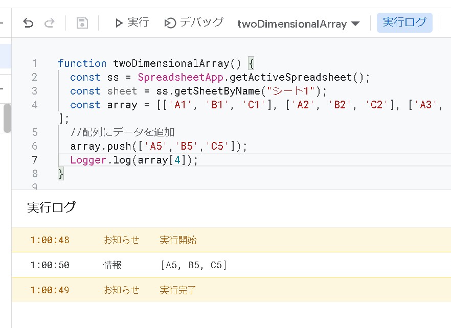The height and width of the screenshot is (328, 451).
Task: Click the left sidebar scrollbar thumb
Action: pos(7,118)
